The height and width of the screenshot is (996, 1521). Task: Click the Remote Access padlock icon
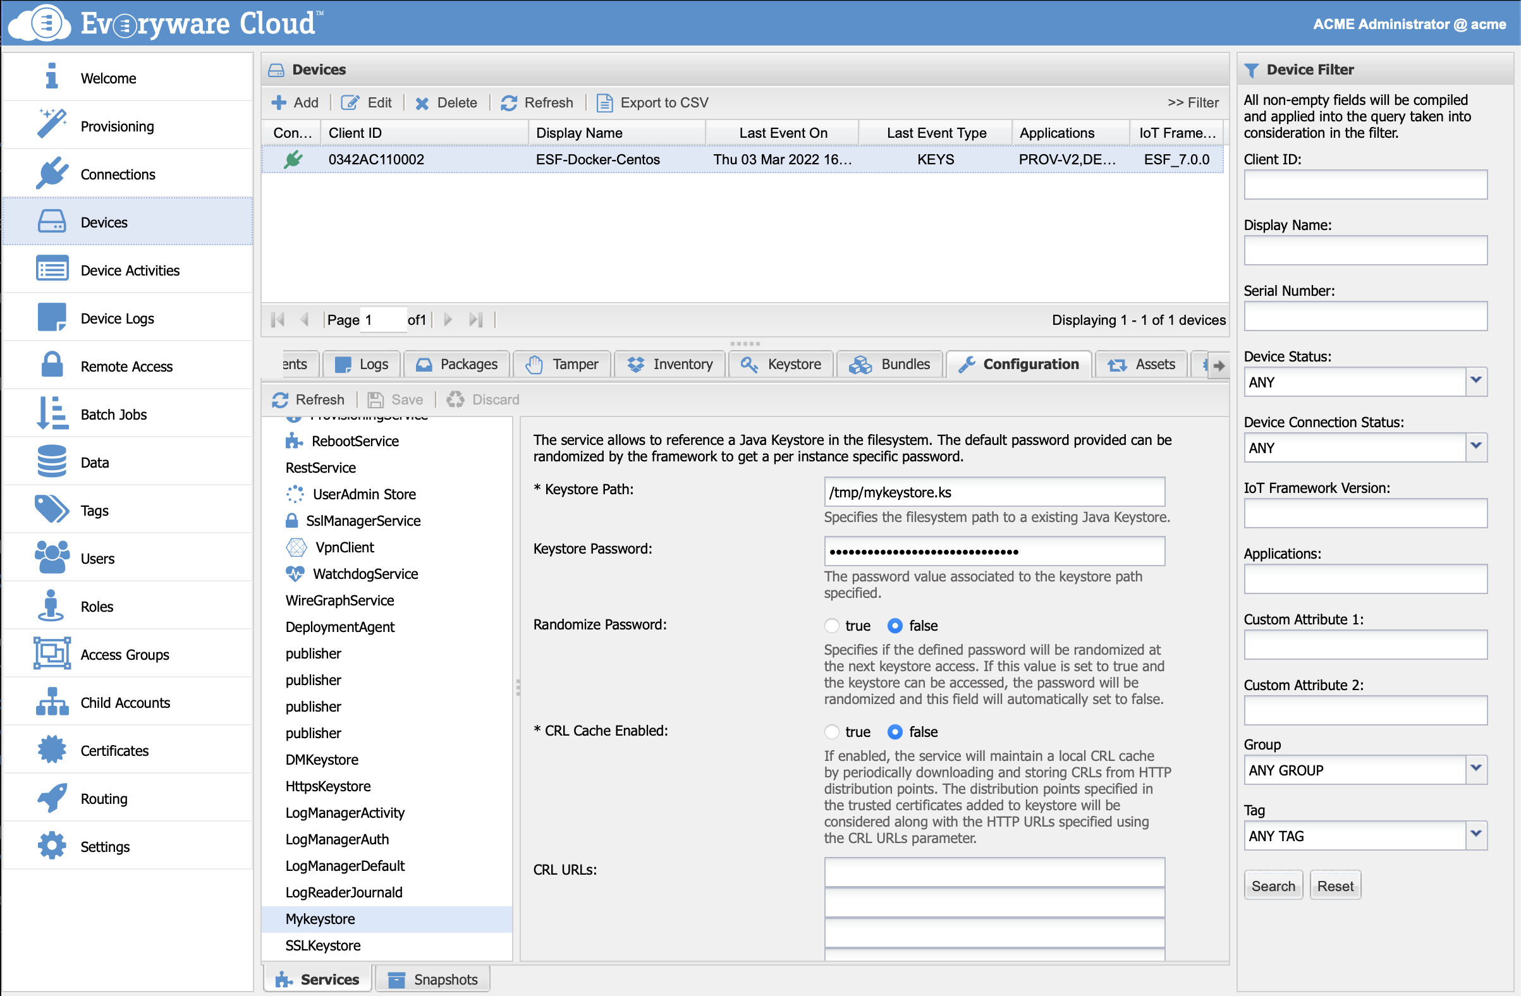(52, 365)
